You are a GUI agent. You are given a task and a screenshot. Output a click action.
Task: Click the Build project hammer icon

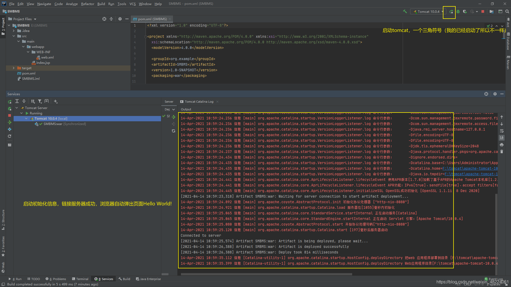[405, 11]
